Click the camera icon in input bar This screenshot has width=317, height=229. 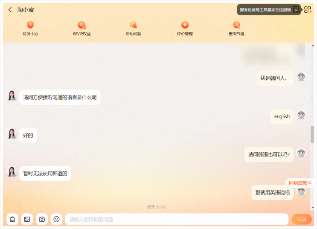tap(42, 219)
